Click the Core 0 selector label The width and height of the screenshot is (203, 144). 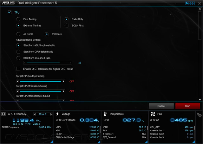43,114
